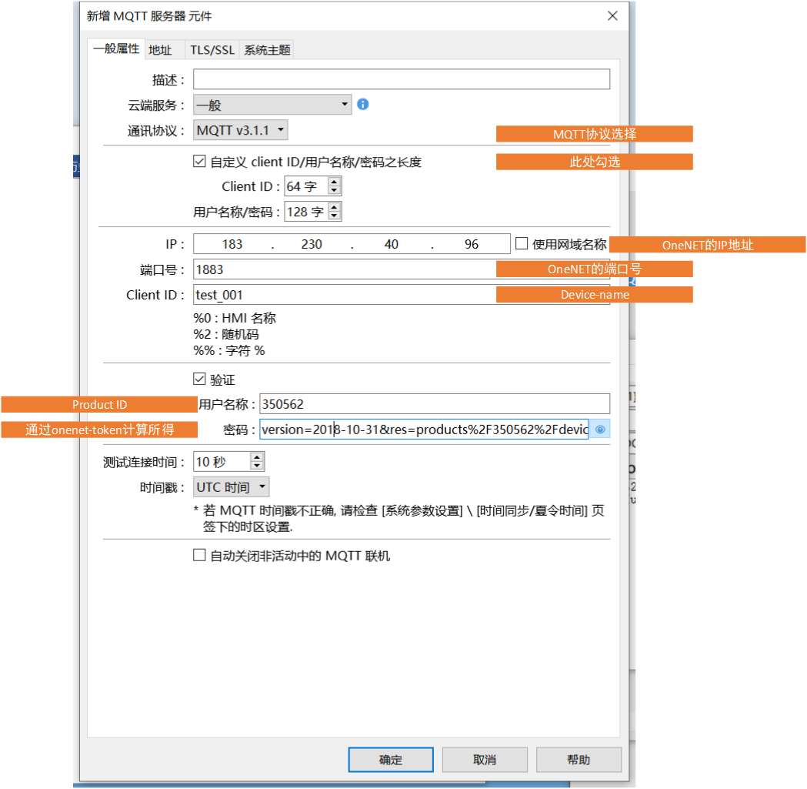The image size is (807, 789).
Task: Click the cloud service info icon
Action: (363, 104)
